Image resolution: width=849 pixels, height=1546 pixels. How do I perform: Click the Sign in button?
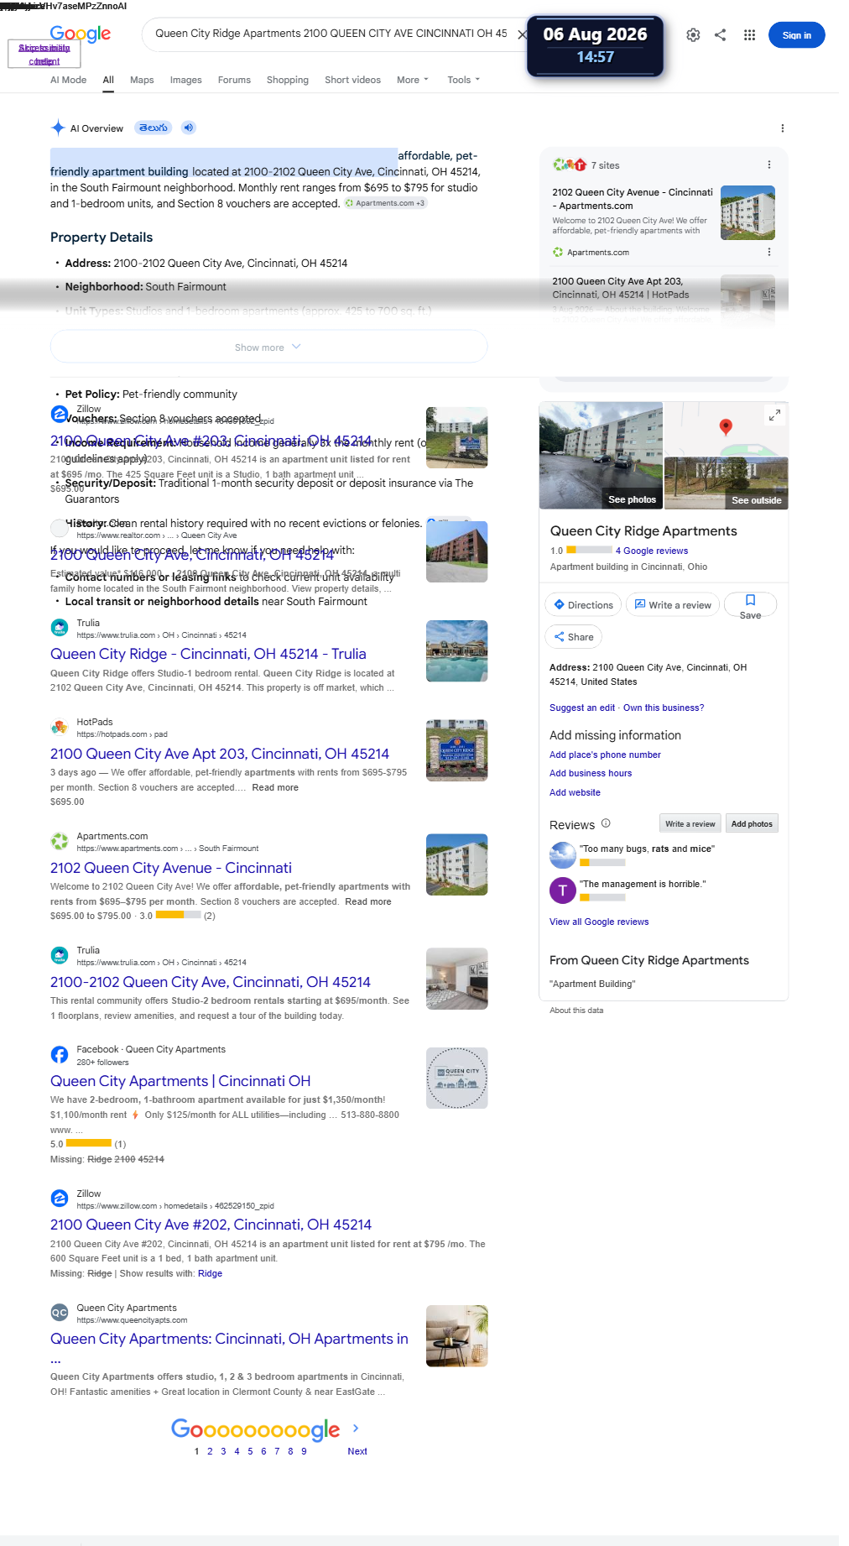796,35
